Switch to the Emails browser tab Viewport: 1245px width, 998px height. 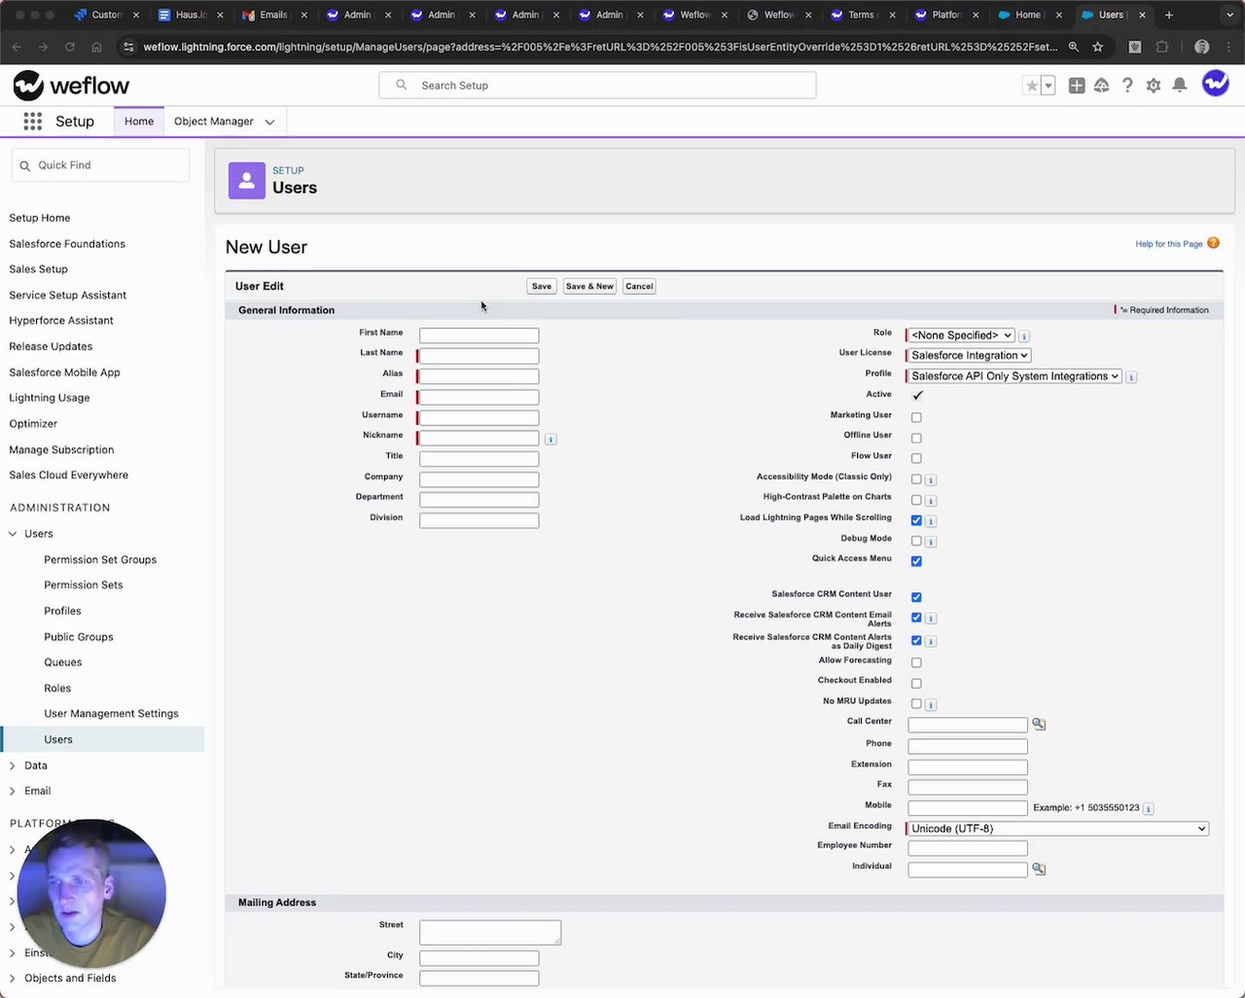click(x=273, y=15)
